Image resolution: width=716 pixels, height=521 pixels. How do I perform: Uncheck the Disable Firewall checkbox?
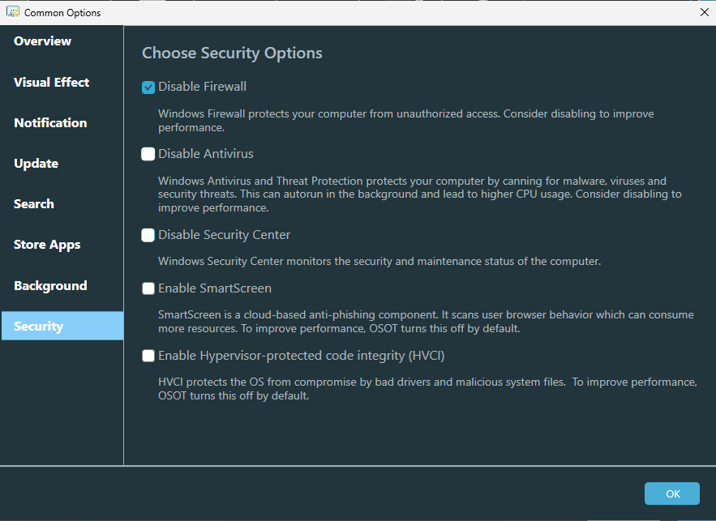(x=148, y=88)
